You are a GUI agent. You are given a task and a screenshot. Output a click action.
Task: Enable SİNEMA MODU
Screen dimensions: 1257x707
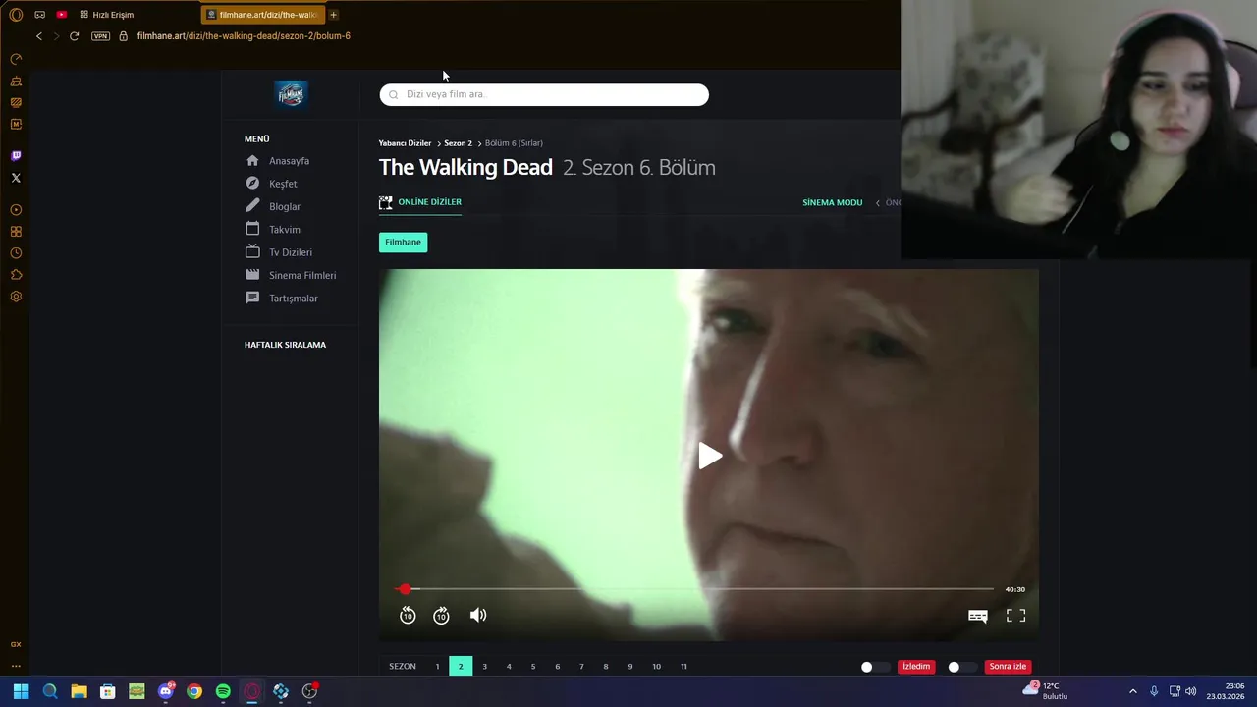[x=832, y=202]
